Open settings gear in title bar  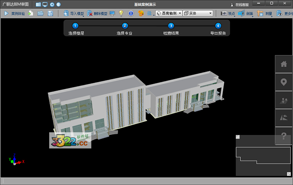point(52,4)
